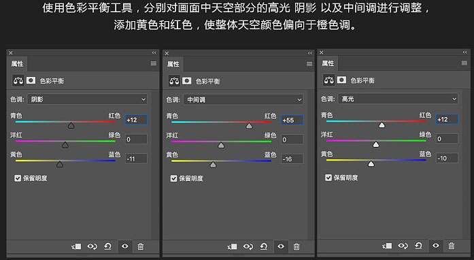
Task: Clip adjustment to layer in Highlights panel
Action: tap(387, 246)
